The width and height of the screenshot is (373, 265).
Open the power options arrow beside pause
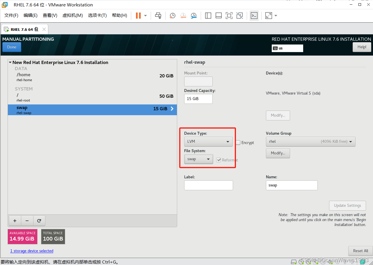(145, 15)
